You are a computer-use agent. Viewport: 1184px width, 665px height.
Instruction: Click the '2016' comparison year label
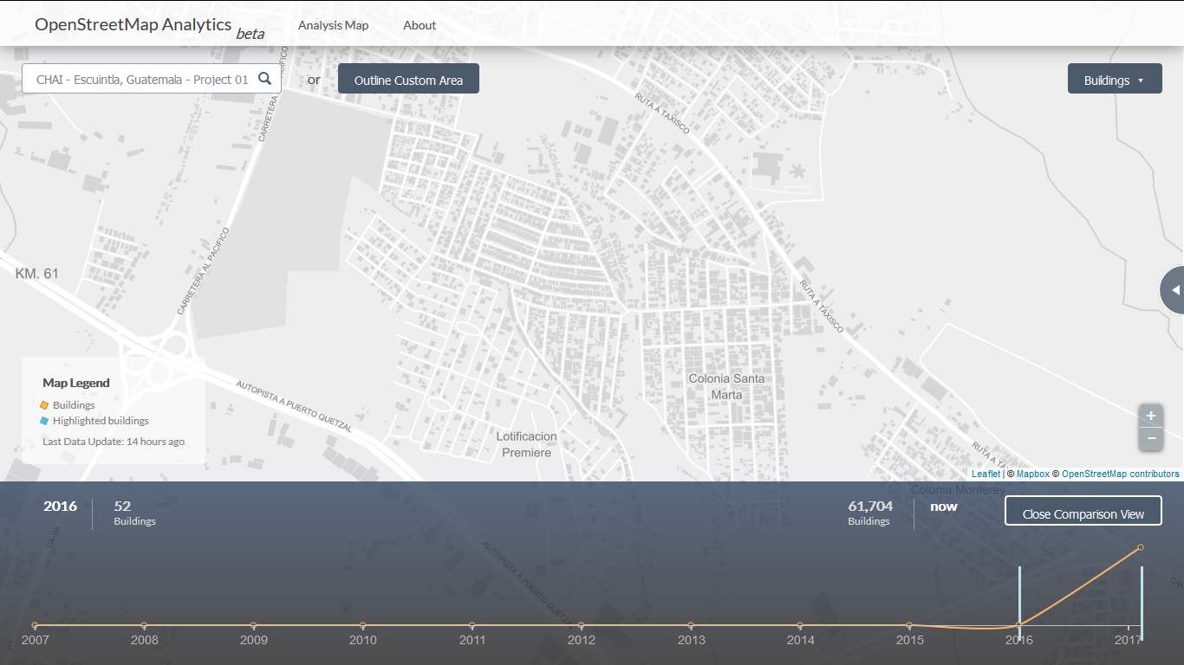tap(60, 507)
